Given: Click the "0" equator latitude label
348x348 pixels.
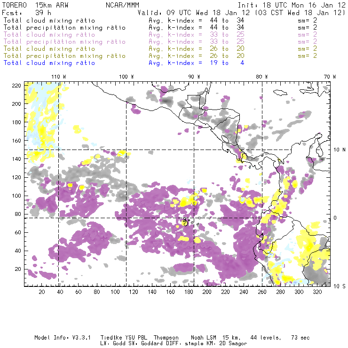Looking at the screenshot, I should click(335, 218).
